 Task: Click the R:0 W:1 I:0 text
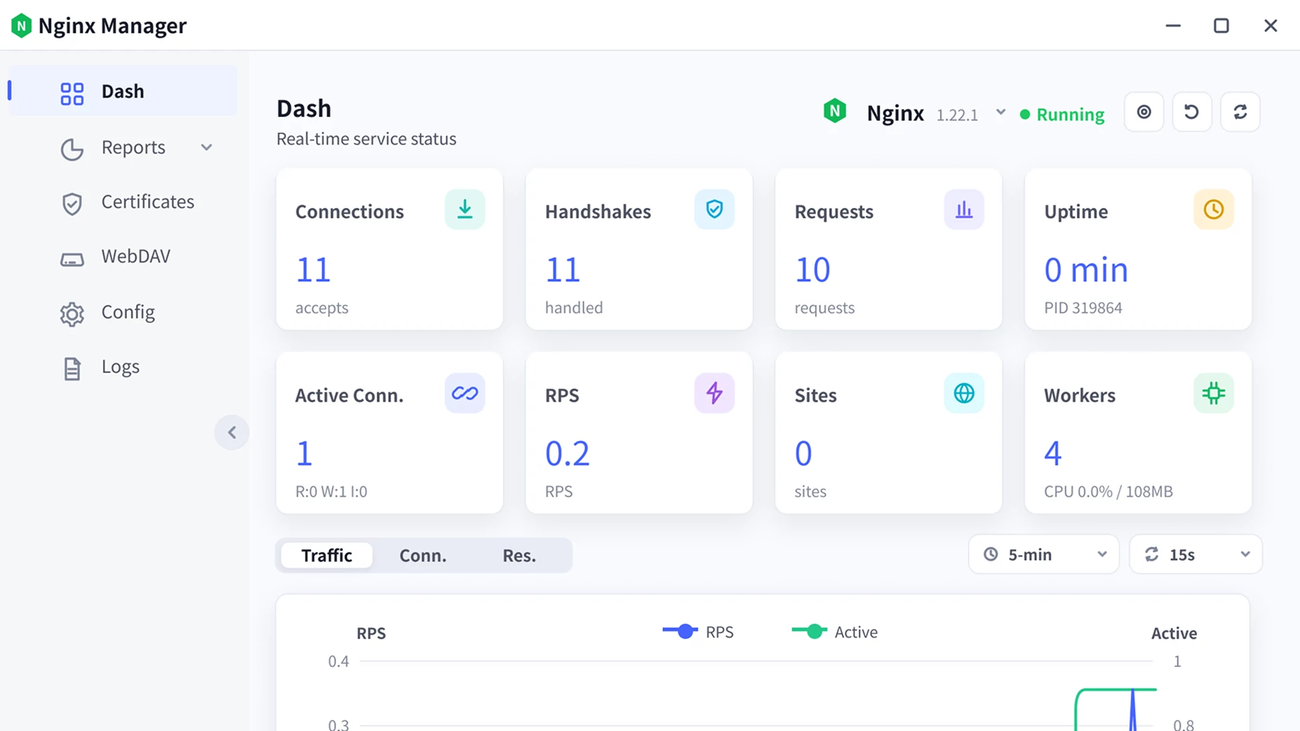(331, 492)
